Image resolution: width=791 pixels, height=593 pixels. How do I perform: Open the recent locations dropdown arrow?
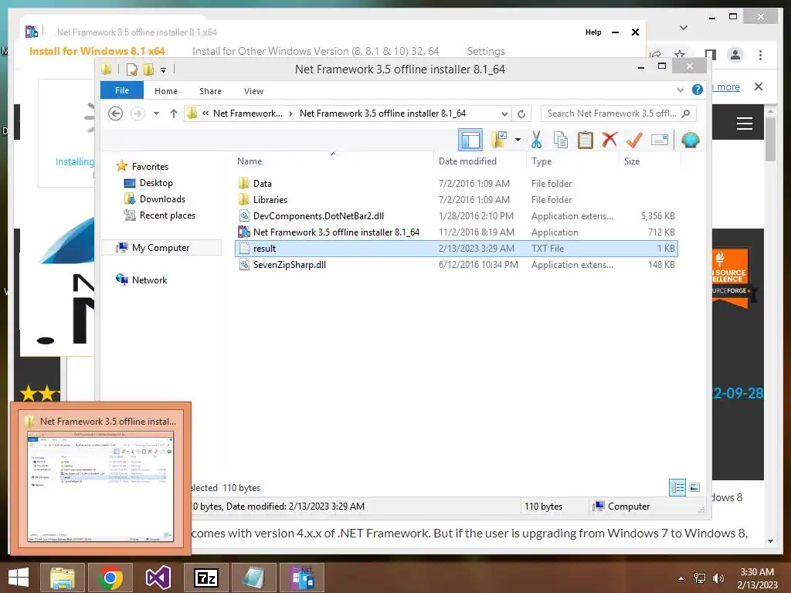(156, 114)
